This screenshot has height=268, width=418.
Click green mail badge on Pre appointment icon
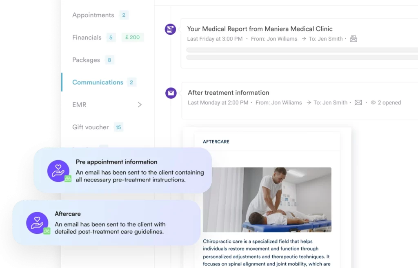tap(68, 179)
